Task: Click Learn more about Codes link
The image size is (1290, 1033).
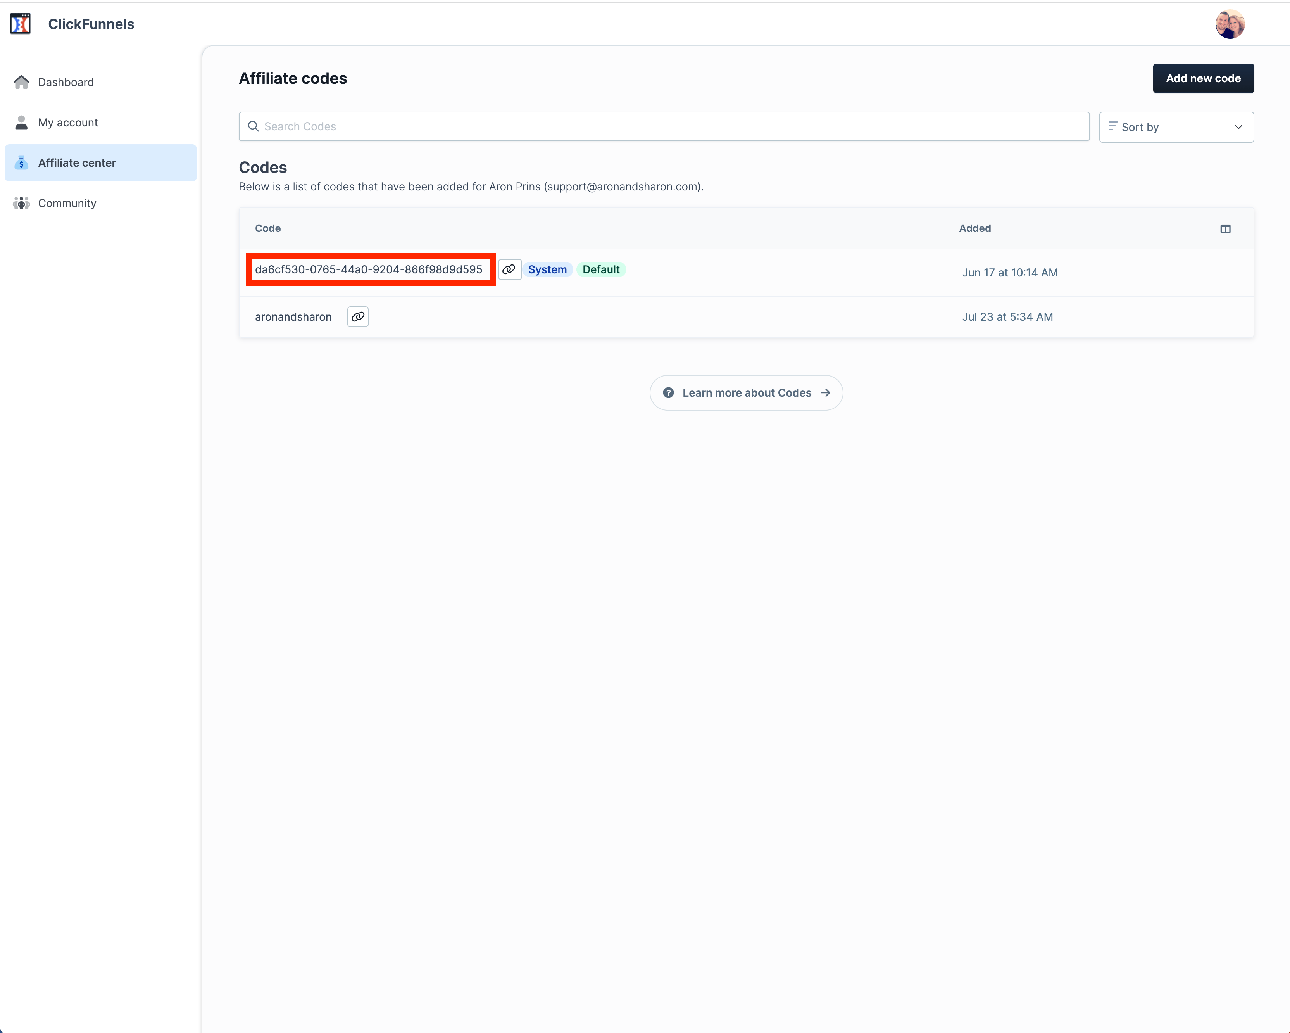Action: point(746,393)
